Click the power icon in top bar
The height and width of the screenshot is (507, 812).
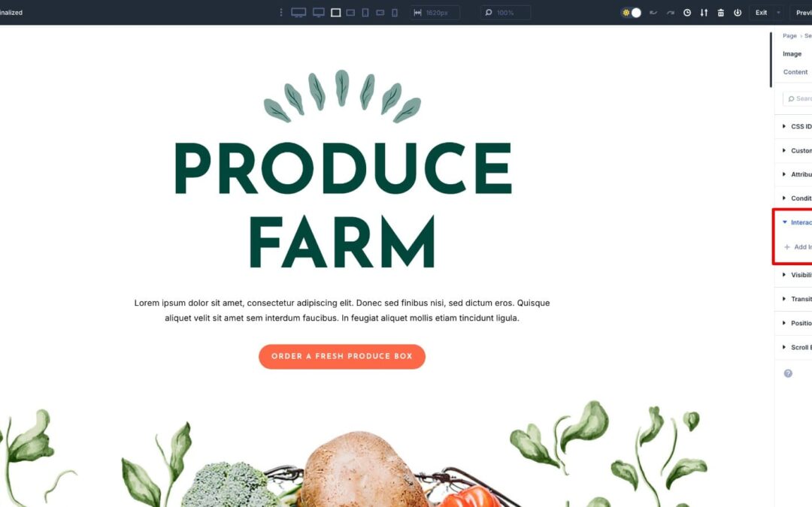tap(738, 13)
